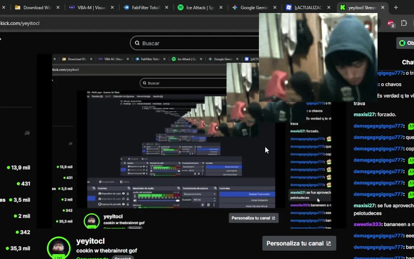This screenshot has width=414, height=259.
Task: Toggle visibility eye of Captura de pantalla source
Action: [123, 204]
